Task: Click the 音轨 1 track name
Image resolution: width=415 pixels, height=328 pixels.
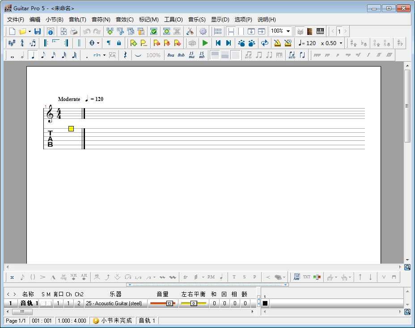Action: [x=29, y=303]
